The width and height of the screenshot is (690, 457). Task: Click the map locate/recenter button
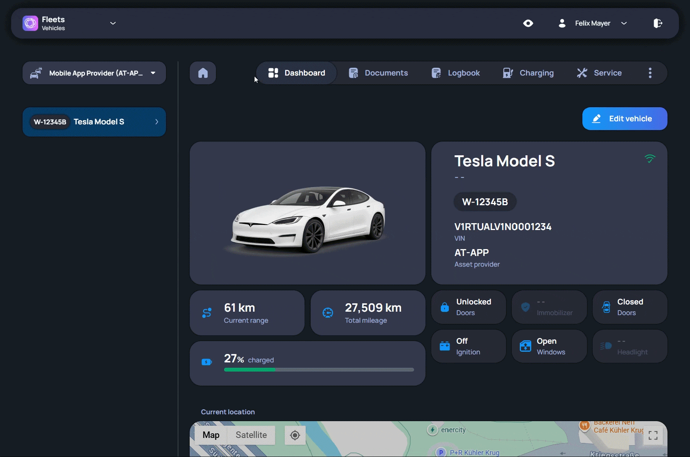click(x=295, y=435)
